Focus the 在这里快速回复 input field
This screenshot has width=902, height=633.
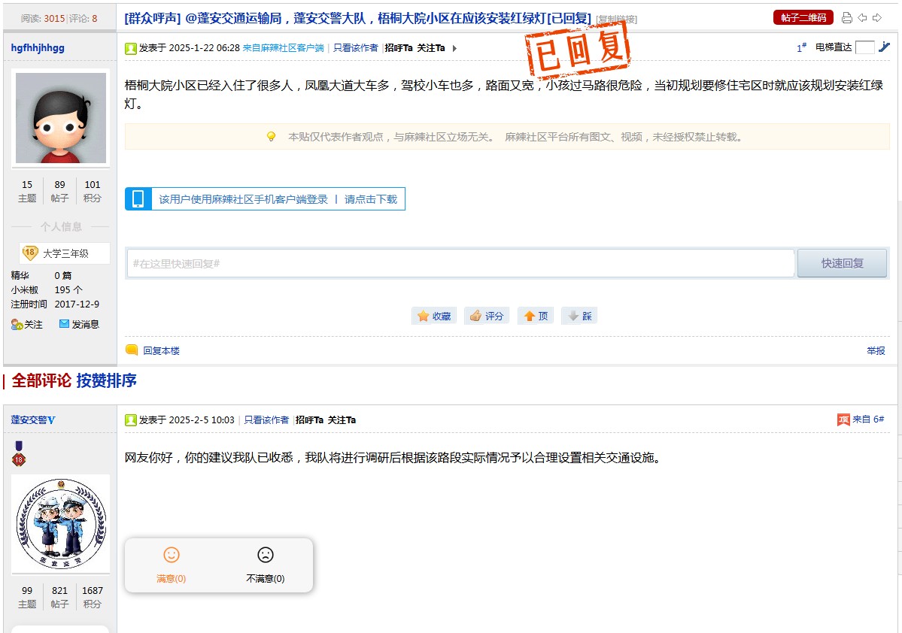click(x=460, y=263)
